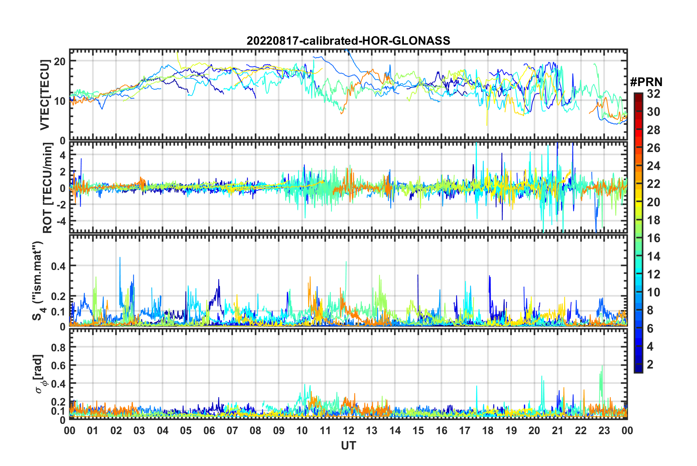Click the plot title 20220817-calibrated-HOR-GLONASS
This screenshot has width=697, height=466.
click(348, 41)
